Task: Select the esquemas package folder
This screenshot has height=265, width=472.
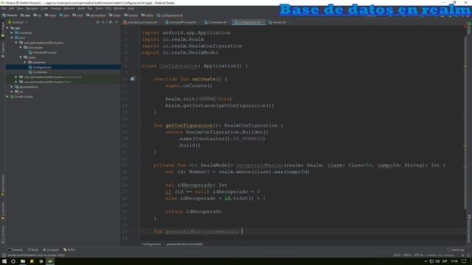Action: pos(37,62)
